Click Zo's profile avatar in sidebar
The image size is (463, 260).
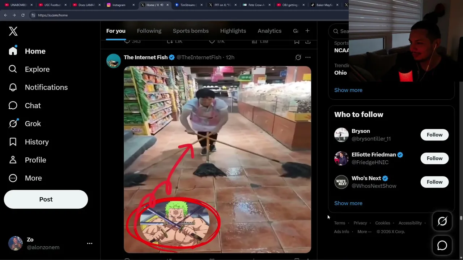coord(16,243)
